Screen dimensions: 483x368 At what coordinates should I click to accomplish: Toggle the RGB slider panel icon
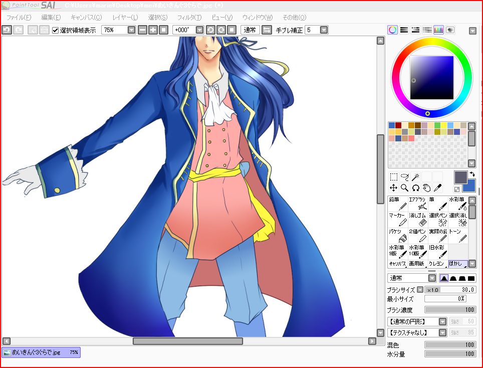pos(404,30)
